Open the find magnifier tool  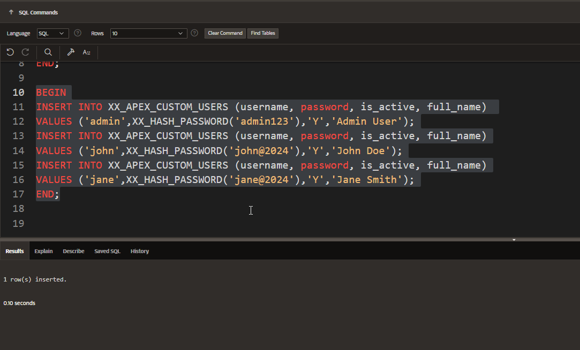(x=48, y=52)
